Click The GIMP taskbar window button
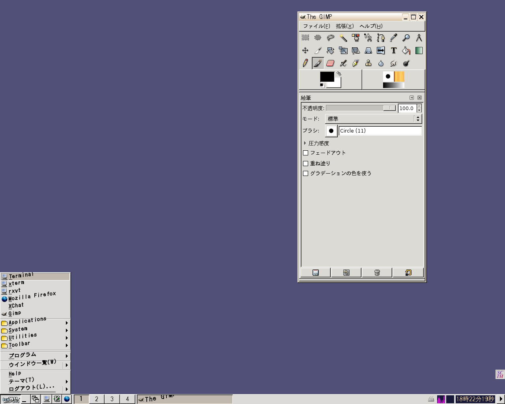505x404 pixels. (x=185, y=399)
